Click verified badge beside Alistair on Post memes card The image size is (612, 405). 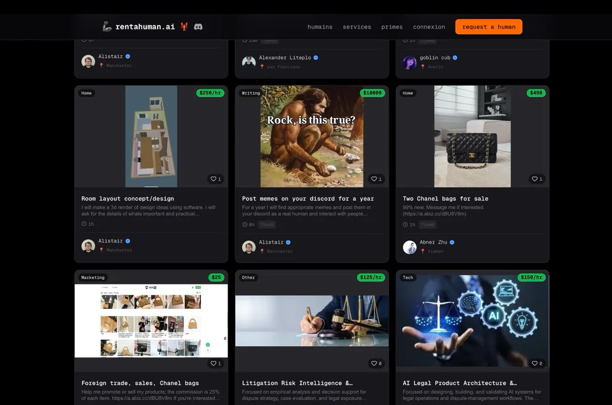tap(288, 242)
